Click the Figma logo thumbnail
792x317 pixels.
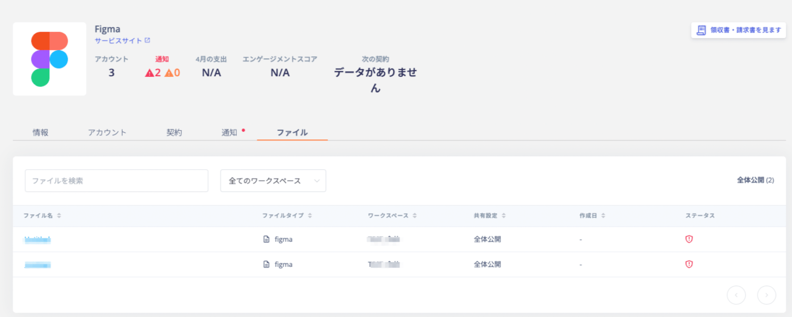coord(50,59)
